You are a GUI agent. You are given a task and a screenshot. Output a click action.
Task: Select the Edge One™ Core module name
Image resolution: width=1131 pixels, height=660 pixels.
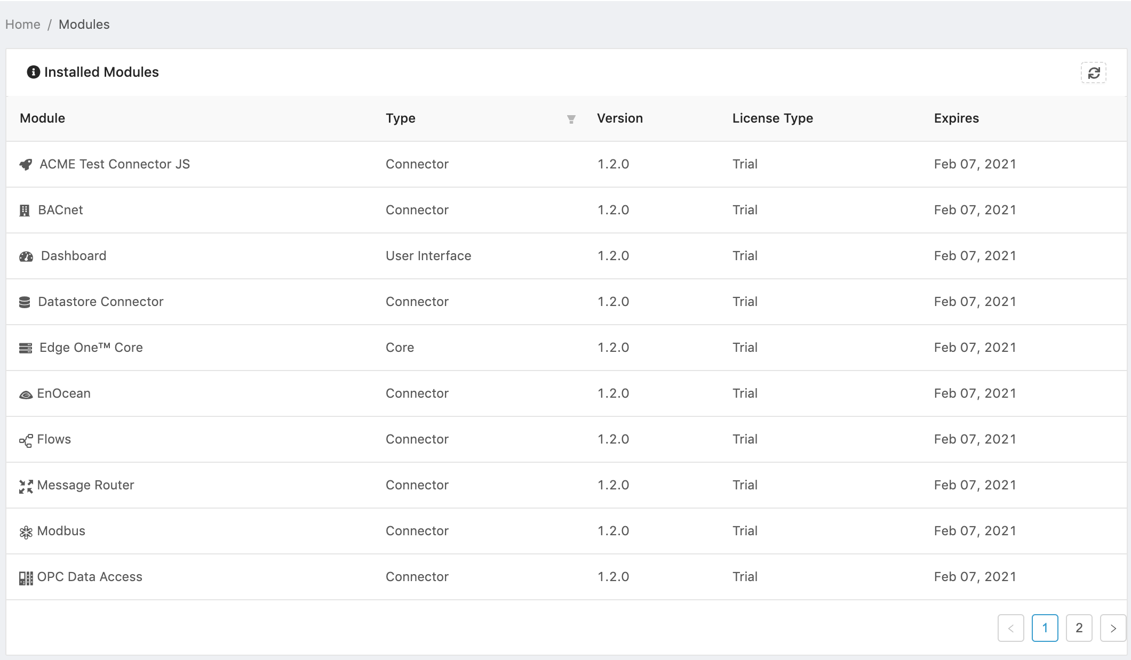coord(91,348)
